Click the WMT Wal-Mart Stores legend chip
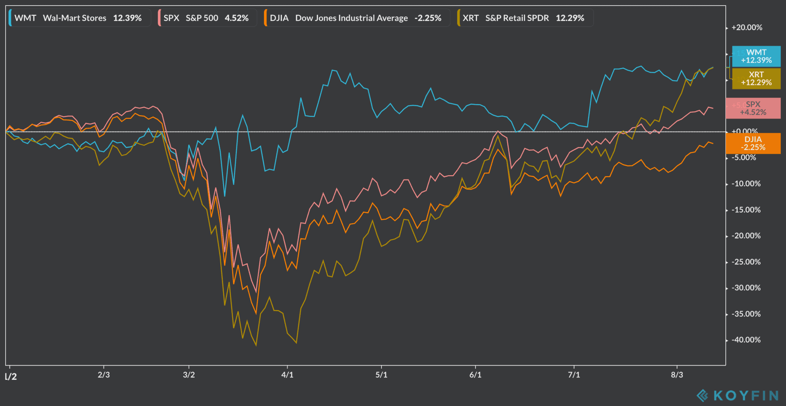The height and width of the screenshot is (406, 786). click(80, 18)
